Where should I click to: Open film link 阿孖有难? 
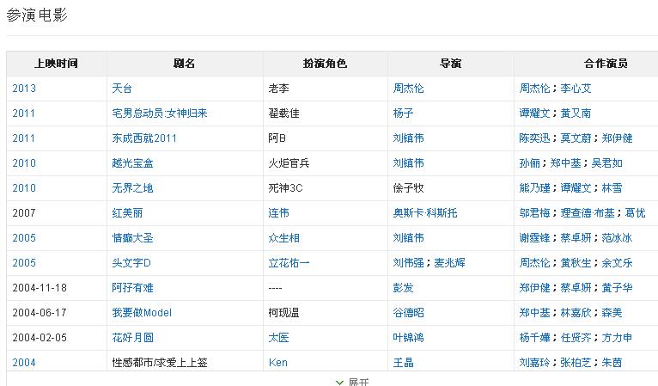point(133,288)
